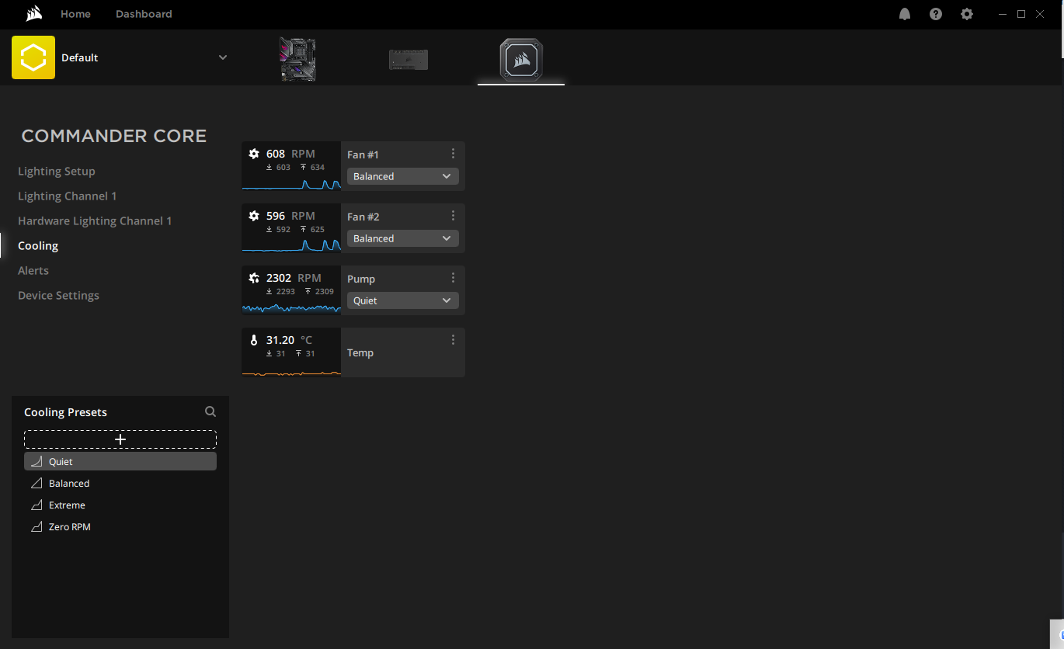The height and width of the screenshot is (649, 1064).
Task: Open Fan #1 three-dot options menu
Action: [x=453, y=154]
